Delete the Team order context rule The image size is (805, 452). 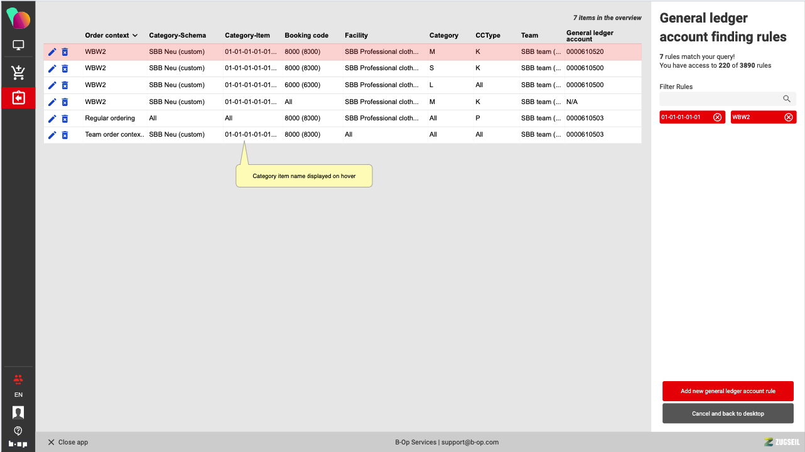(65, 135)
